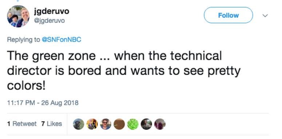The width and height of the screenshot is (282, 139).
Task: Select the sunglasses and mustache avatar
Action: pyautogui.click(x=106, y=124)
